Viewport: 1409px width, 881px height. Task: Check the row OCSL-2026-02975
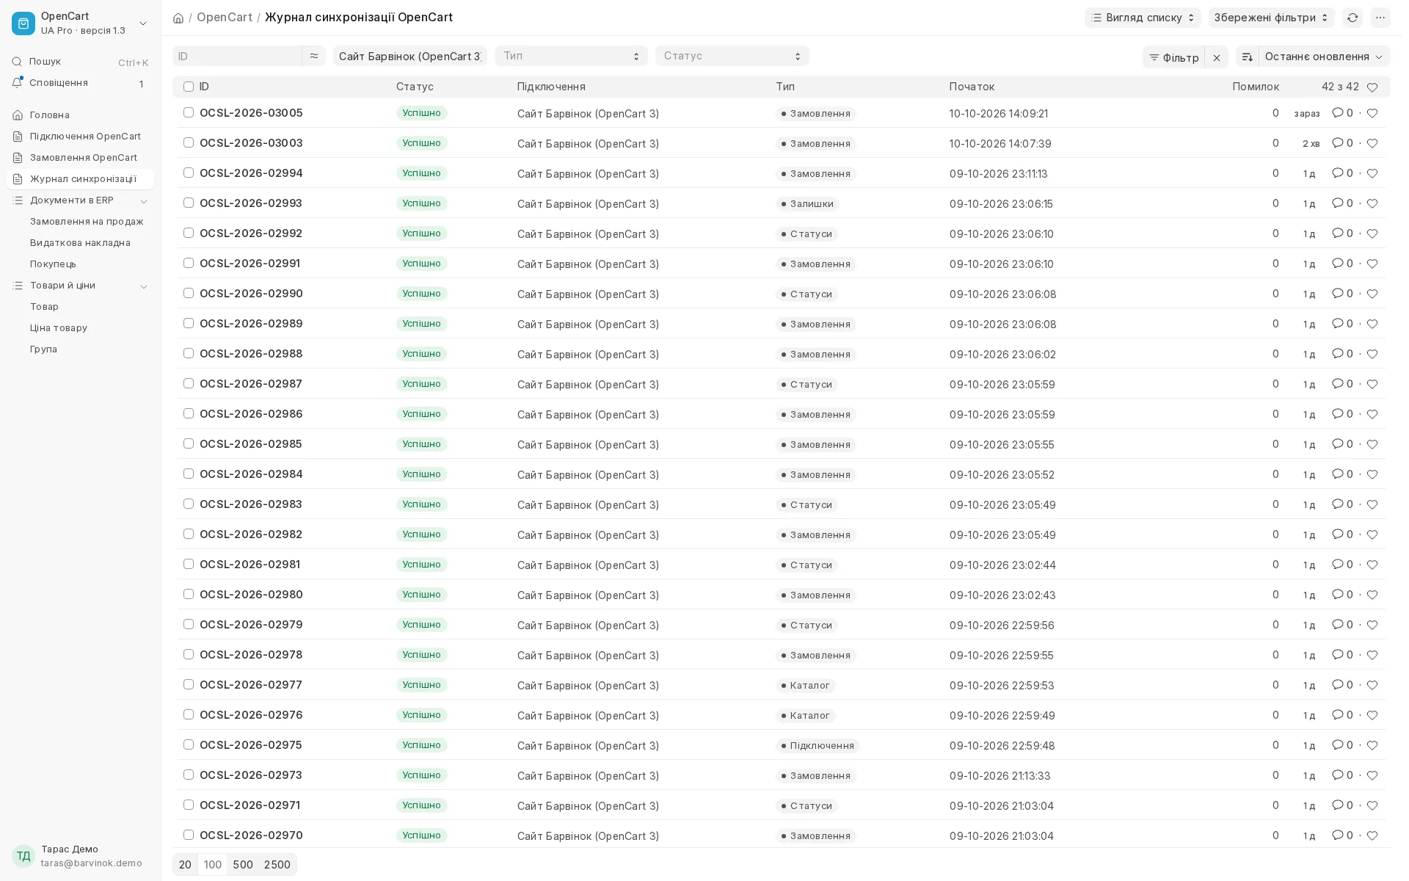tap(189, 744)
